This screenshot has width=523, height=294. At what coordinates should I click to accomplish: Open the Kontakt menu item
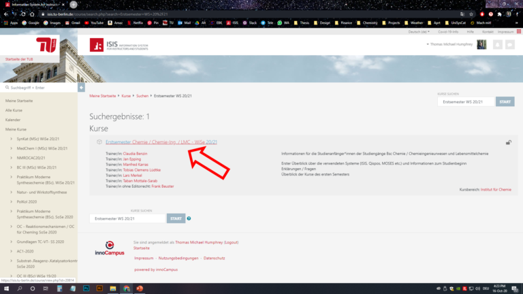(x=488, y=32)
